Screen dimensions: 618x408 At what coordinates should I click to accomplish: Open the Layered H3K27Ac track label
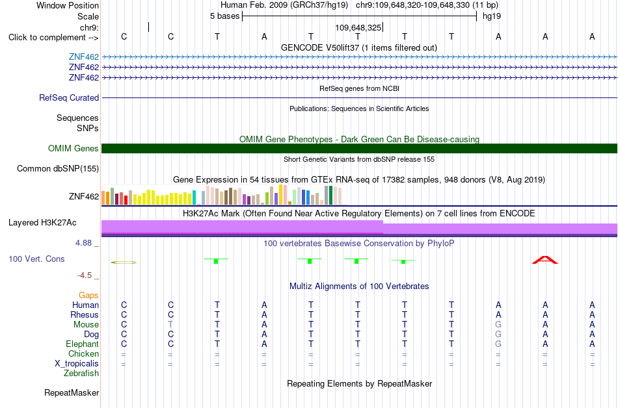click(x=42, y=223)
